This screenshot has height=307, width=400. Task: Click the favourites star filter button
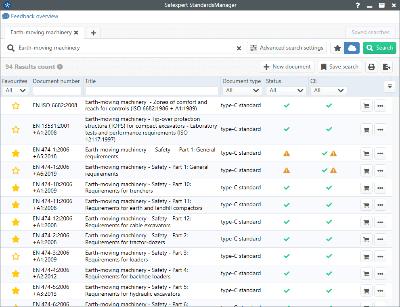click(x=337, y=48)
